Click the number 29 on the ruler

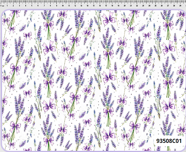[x=180, y=6]
